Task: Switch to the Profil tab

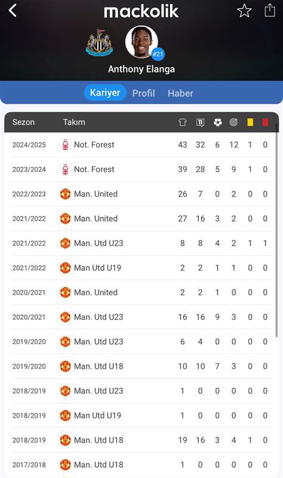Action: (x=143, y=93)
